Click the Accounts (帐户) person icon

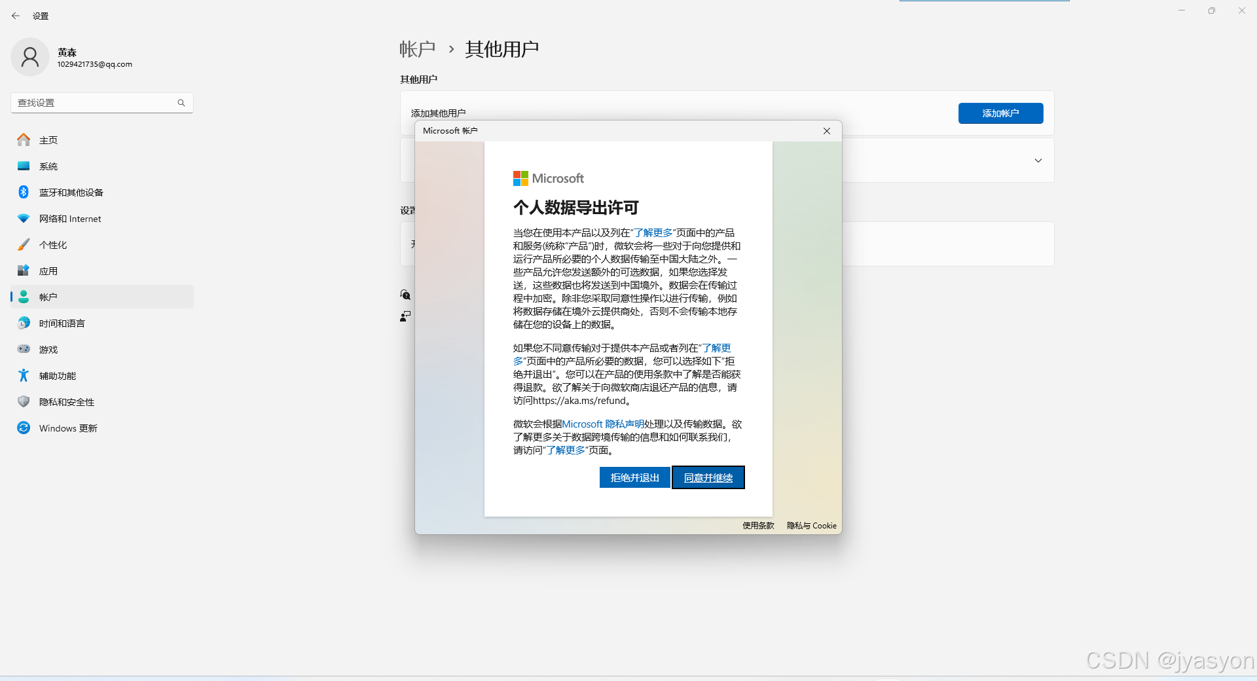pyautogui.click(x=24, y=297)
